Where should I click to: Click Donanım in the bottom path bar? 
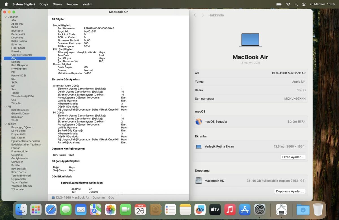point(99,198)
